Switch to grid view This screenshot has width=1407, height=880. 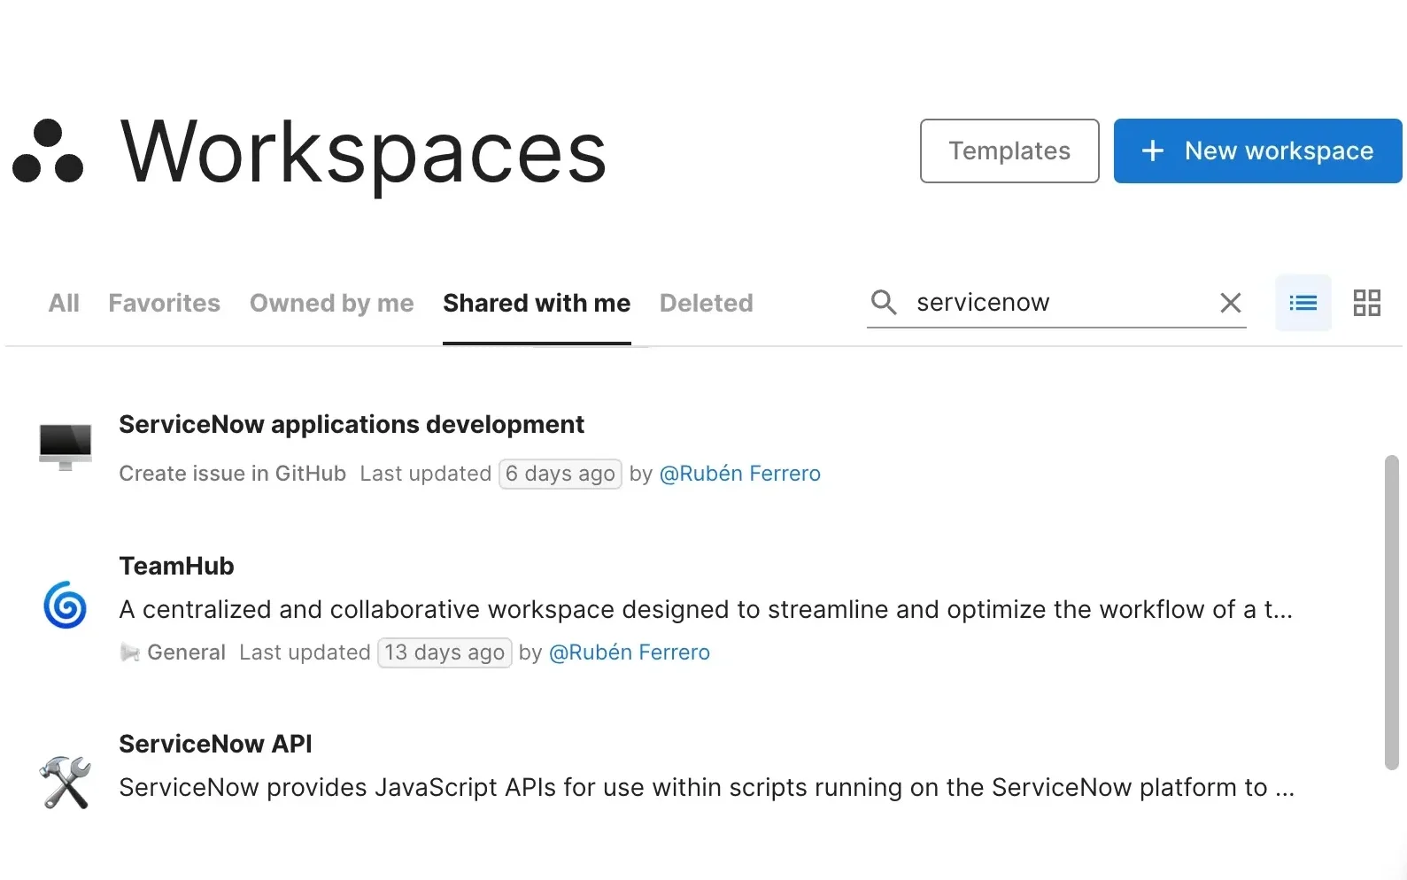point(1367,303)
